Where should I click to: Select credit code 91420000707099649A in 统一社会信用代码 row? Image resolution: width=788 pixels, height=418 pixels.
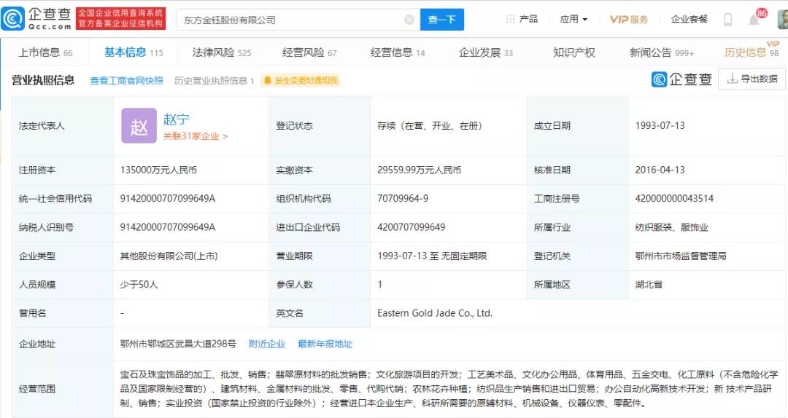[x=167, y=199]
